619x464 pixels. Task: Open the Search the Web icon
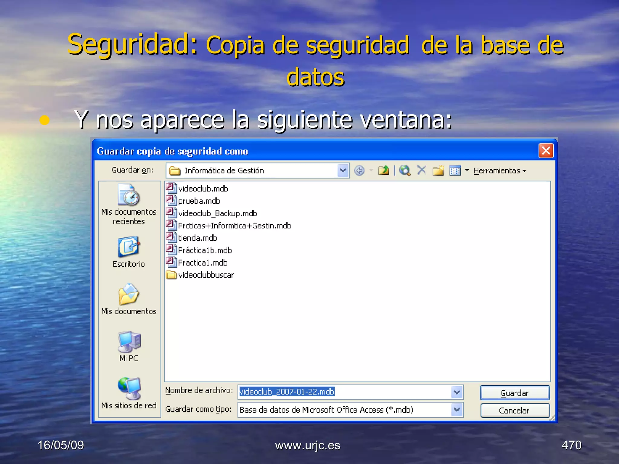[405, 170]
